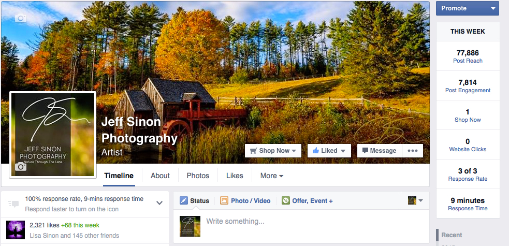This screenshot has height=246, width=509.
Task: Click the response rate message icon
Action: coord(13,204)
